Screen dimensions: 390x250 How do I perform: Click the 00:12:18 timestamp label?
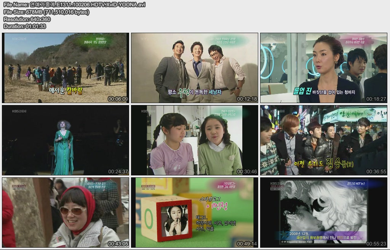coord(247,99)
